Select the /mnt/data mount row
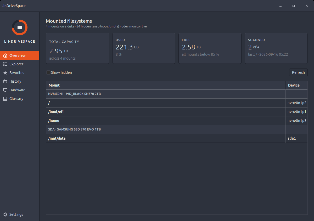The height and width of the screenshot is (221, 314). [x=177, y=139]
